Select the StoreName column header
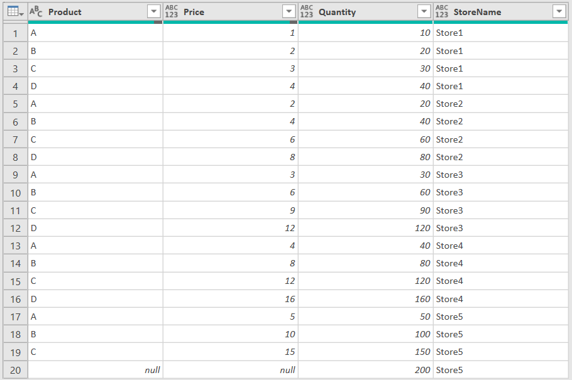Image resolution: width=572 pixels, height=380 pixels. (500, 12)
